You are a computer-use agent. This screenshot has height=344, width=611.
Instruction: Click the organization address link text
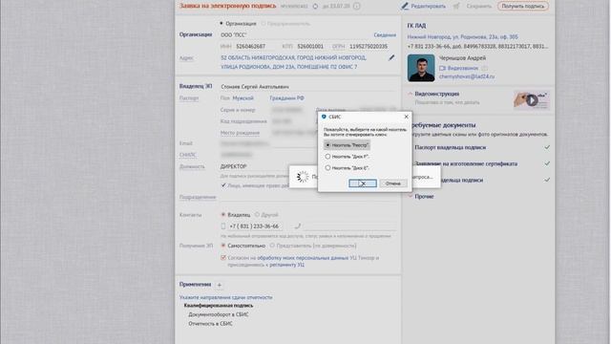(293, 62)
